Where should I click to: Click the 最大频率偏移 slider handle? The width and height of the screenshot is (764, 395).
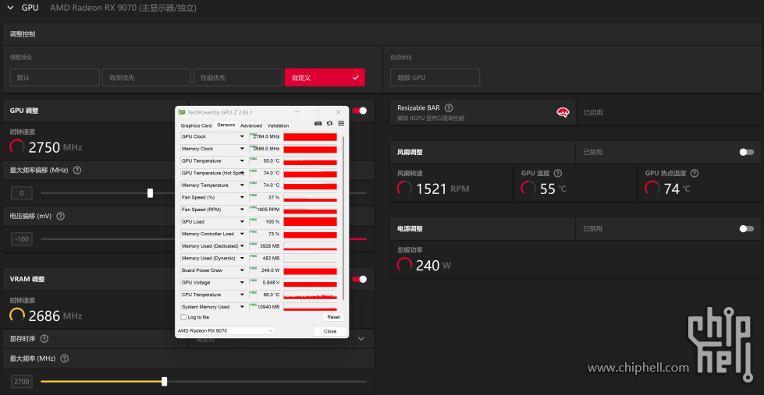coord(150,193)
